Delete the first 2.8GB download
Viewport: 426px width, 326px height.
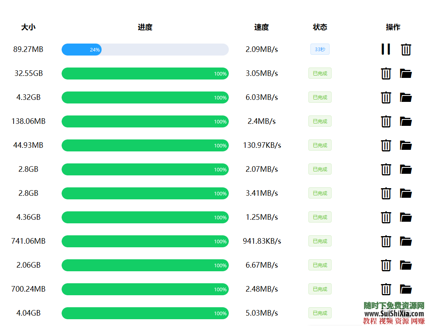[386, 169]
